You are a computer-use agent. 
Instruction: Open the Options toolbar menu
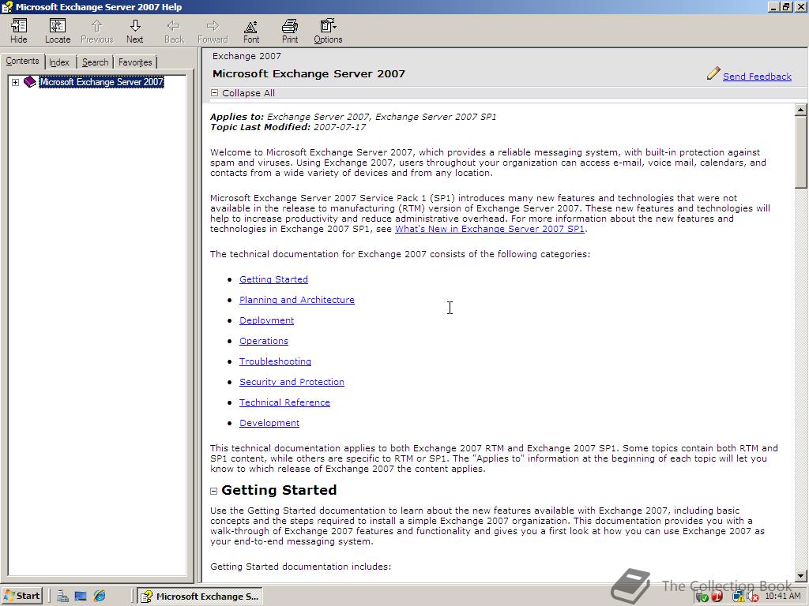click(328, 31)
